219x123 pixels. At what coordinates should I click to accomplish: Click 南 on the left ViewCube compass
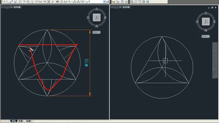tap(96, 26)
